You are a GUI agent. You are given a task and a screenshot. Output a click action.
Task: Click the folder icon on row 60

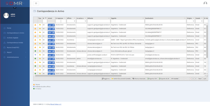pos(40,40)
